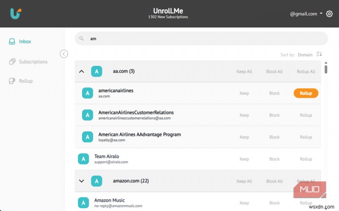
Task: Click Keep for AAdvantage Program
Action: tap(245, 137)
